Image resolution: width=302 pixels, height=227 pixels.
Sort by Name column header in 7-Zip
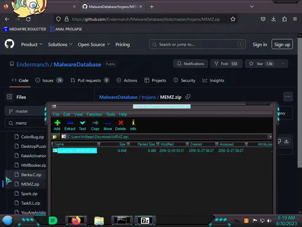[x=75, y=144]
